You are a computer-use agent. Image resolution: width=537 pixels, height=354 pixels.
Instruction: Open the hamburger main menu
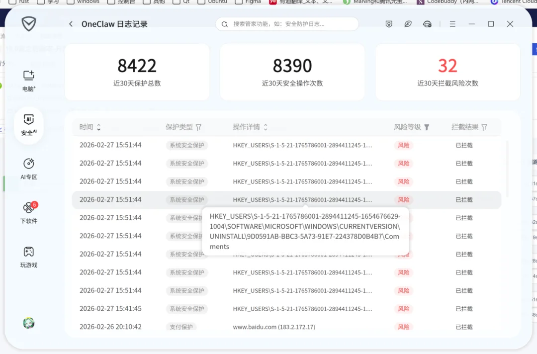(x=452, y=23)
